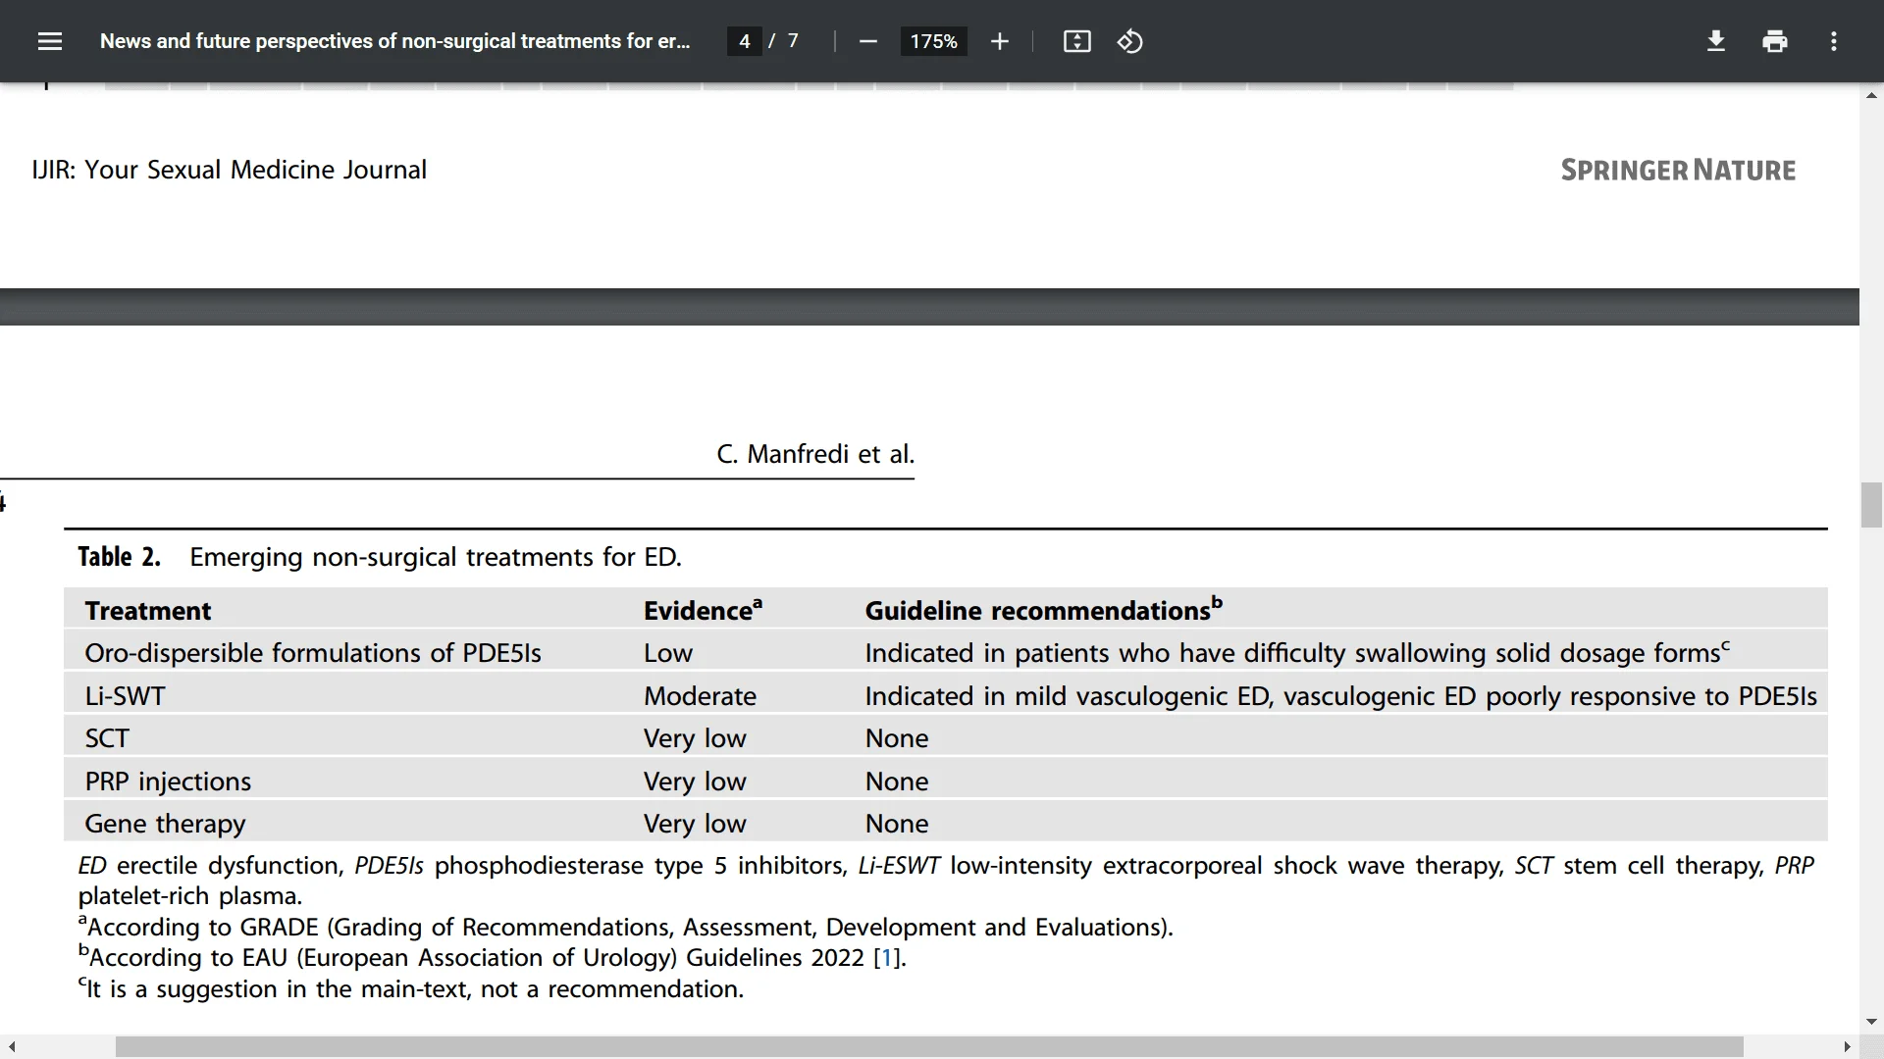This screenshot has width=1884, height=1059.
Task: Click the fit to page icon
Action: [x=1076, y=41]
